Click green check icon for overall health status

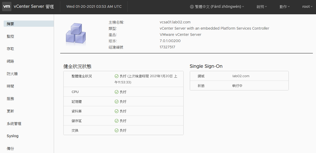pos(117,76)
